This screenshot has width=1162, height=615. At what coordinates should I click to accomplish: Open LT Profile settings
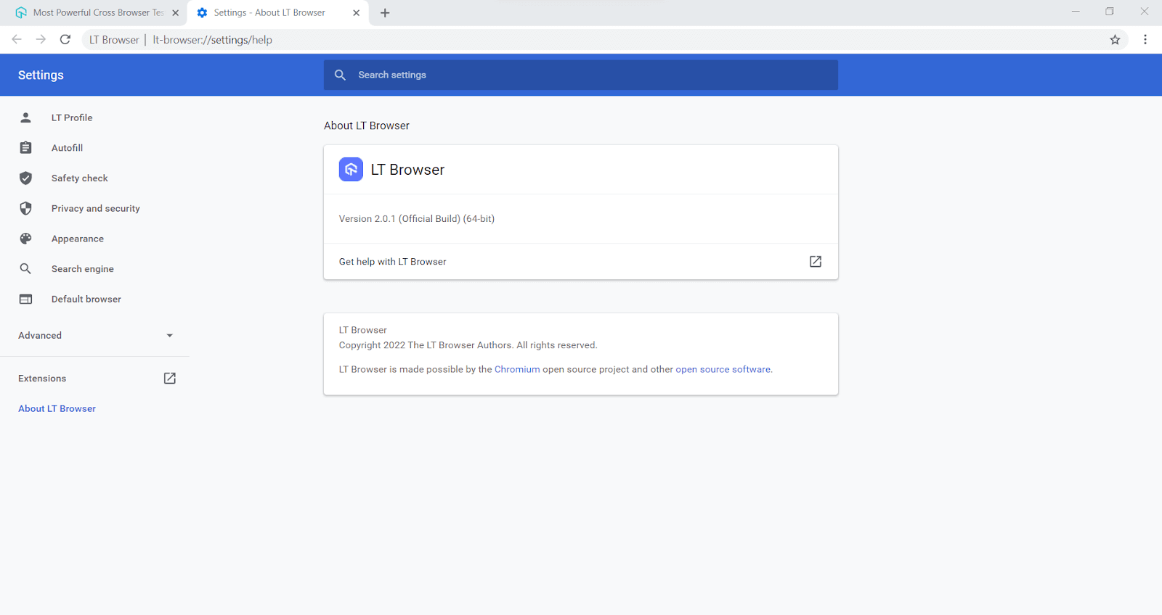tap(72, 117)
